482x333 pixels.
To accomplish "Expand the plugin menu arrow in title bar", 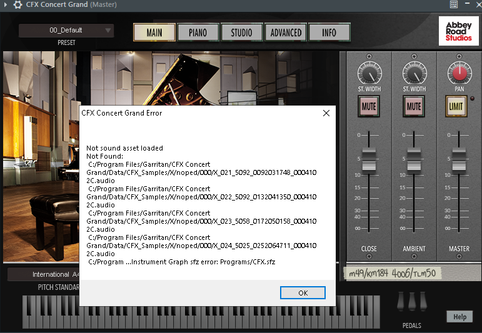I will (4, 5).
